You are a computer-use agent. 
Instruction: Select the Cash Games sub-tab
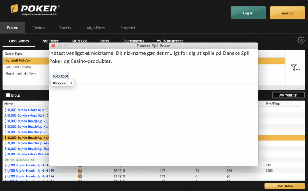coord(18,41)
